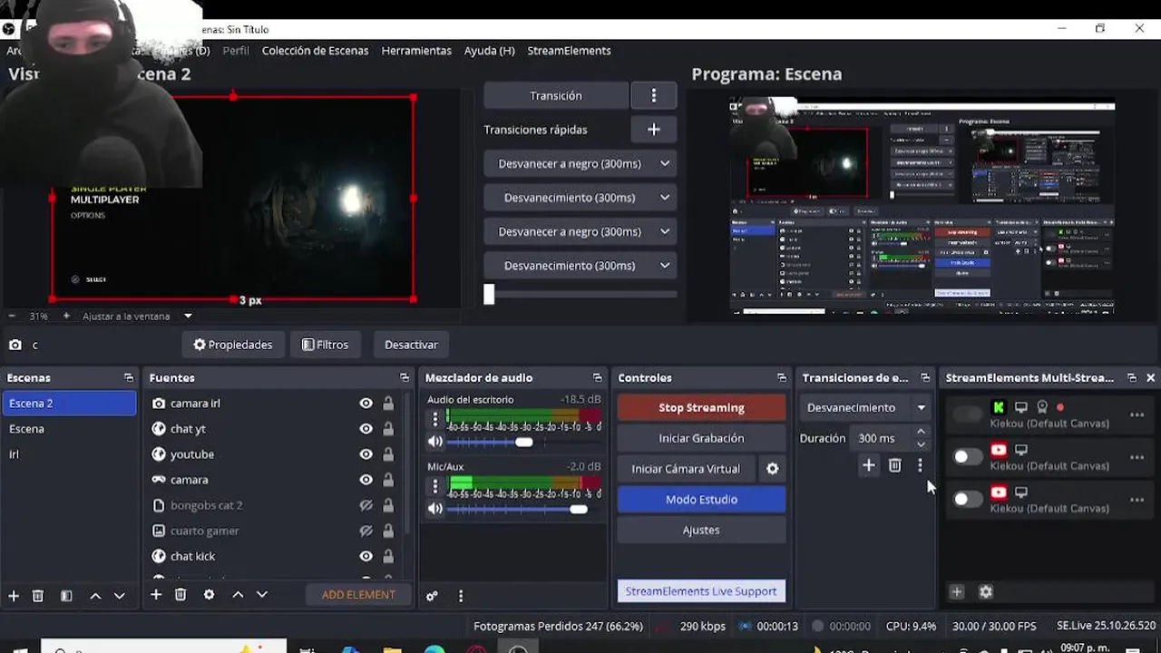
Task: Increase Duración with up arrow
Action: click(x=922, y=432)
